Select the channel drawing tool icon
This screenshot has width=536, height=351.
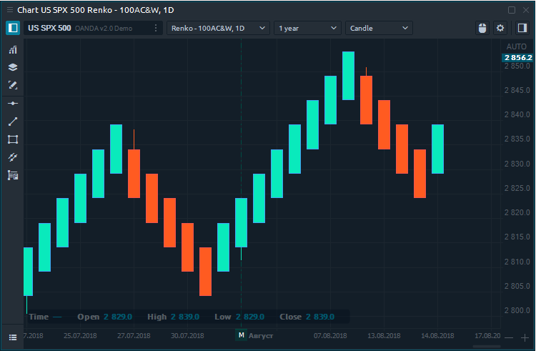tap(12, 157)
